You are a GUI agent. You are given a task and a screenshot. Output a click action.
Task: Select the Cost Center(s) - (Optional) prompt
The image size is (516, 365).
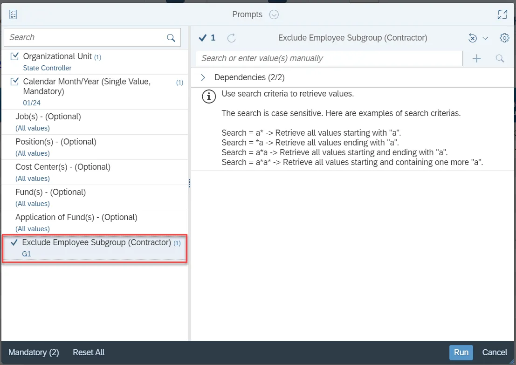(x=63, y=167)
